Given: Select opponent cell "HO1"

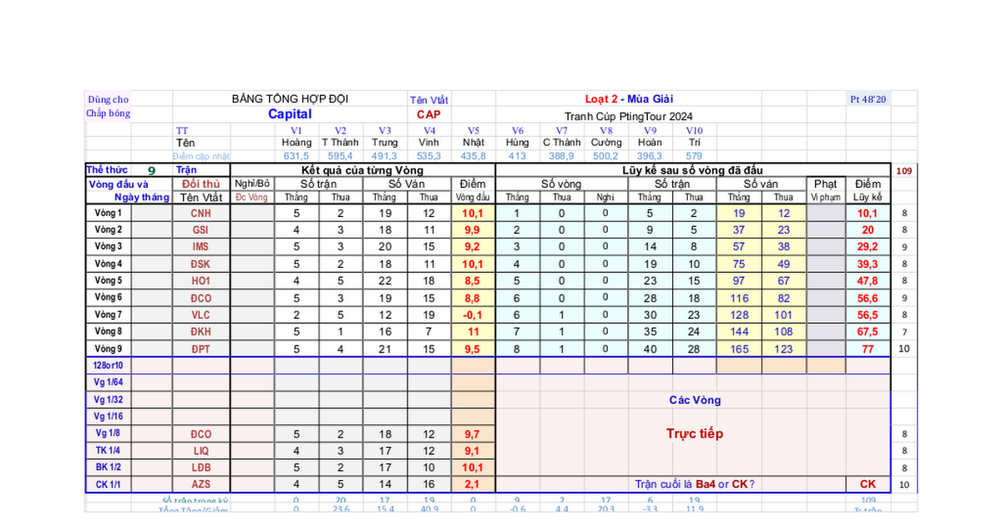Looking at the screenshot, I should 200,281.
